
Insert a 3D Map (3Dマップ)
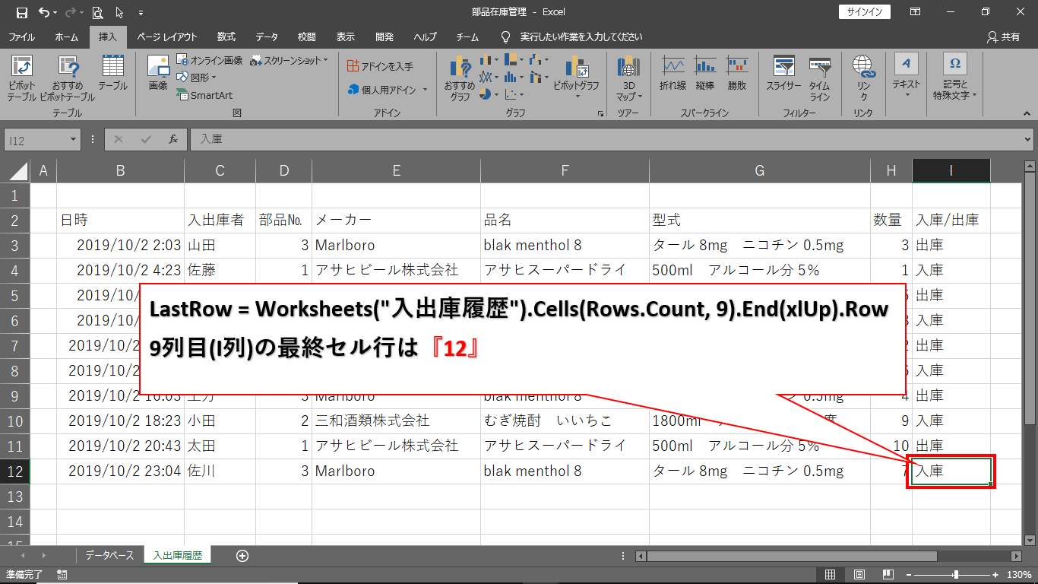[x=628, y=78]
